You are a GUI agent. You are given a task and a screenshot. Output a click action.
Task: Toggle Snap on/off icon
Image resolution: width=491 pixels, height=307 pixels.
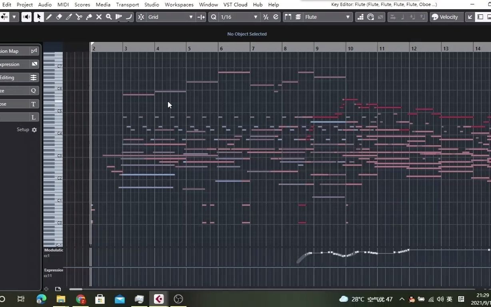[141, 17]
